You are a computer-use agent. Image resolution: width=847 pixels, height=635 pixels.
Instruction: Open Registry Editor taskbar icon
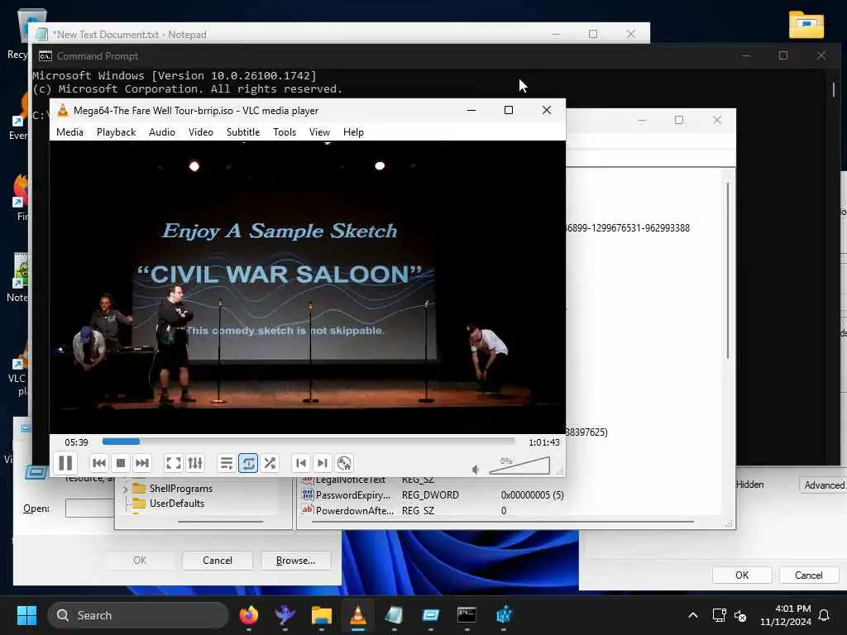point(504,615)
